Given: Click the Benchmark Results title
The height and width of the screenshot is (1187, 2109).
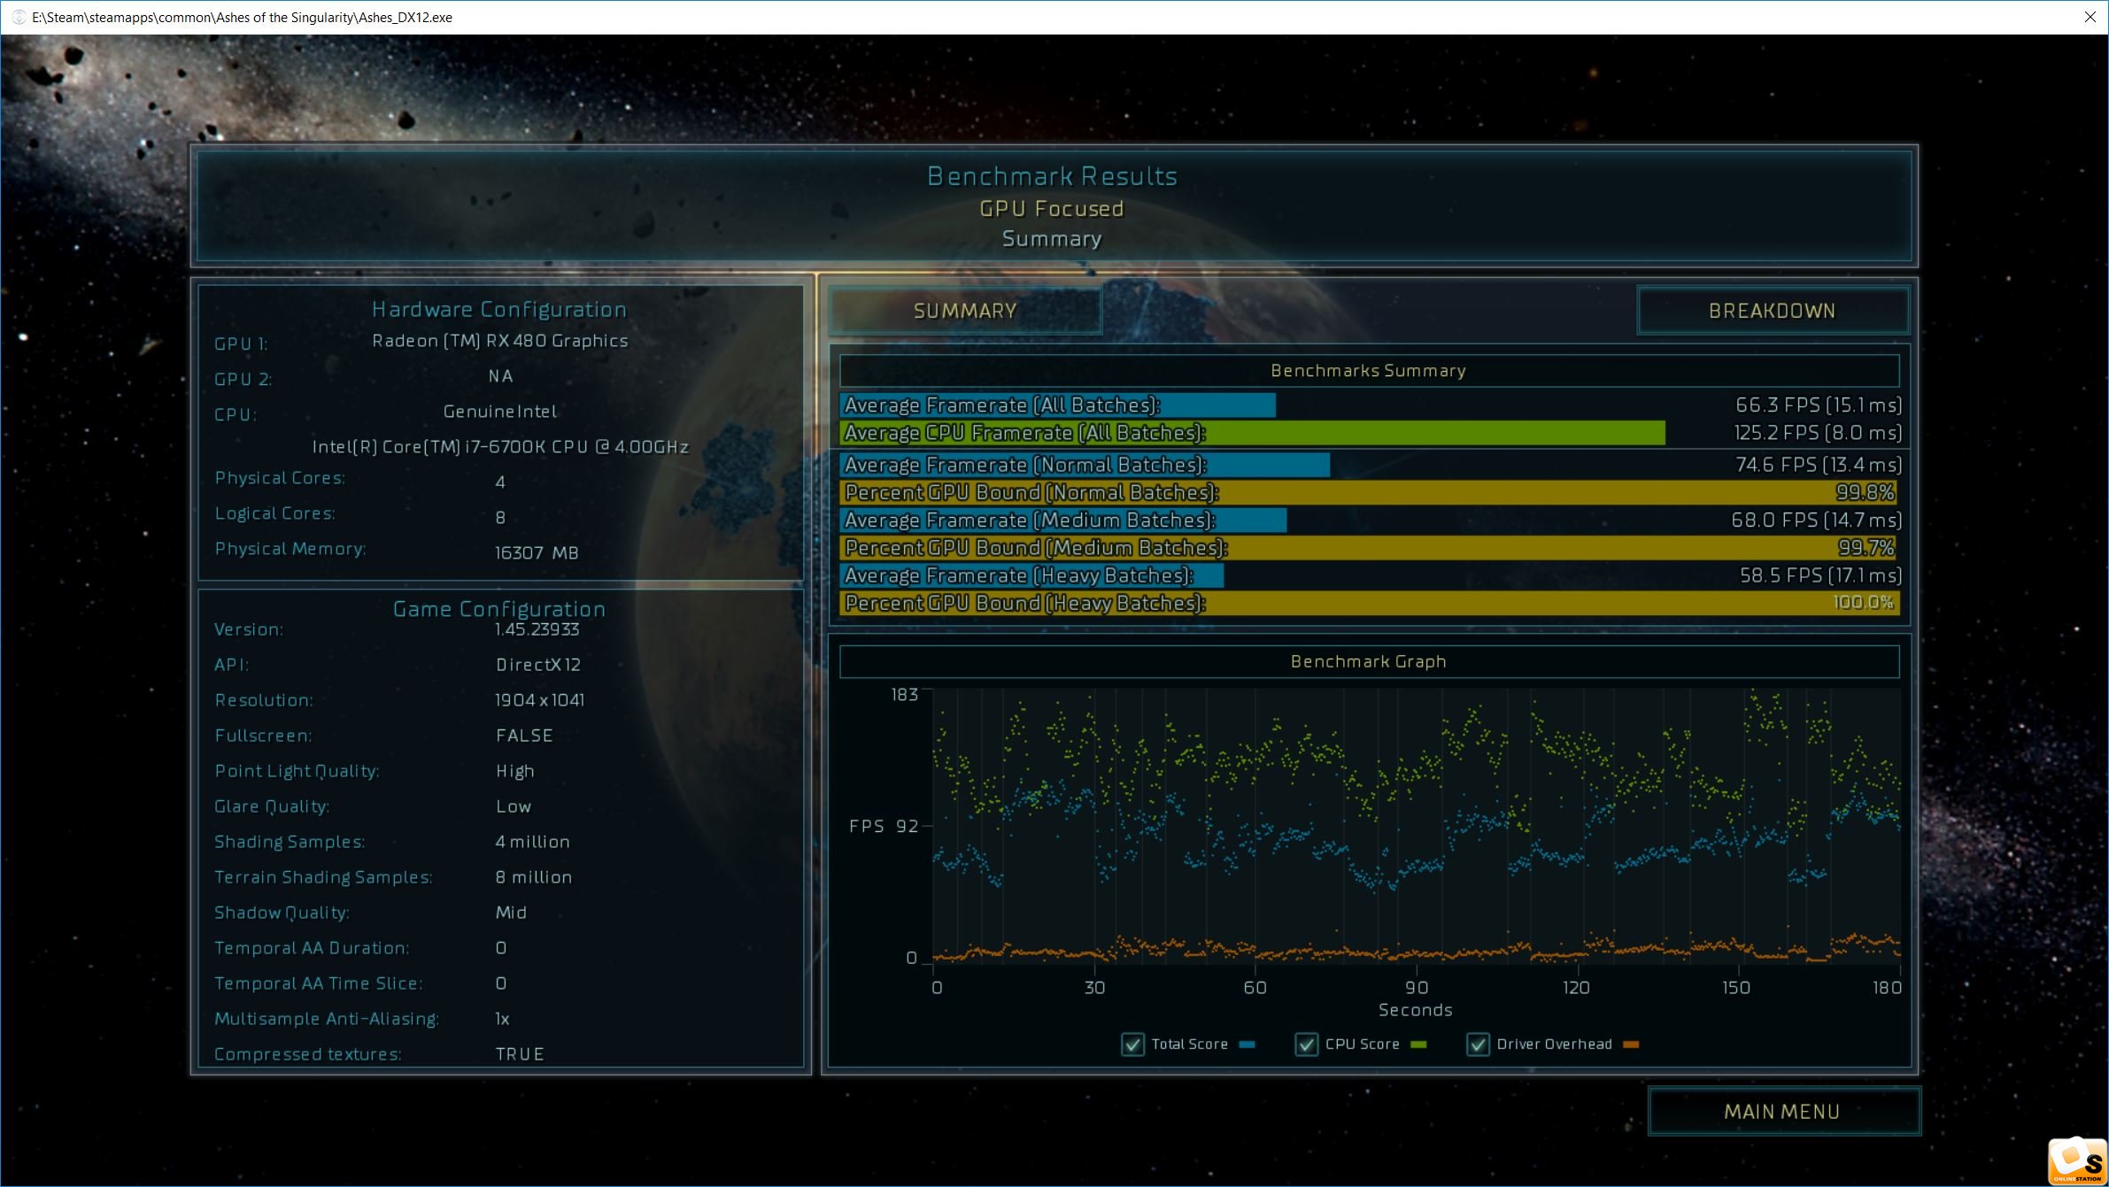Looking at the screenshot, I should coord(1052,176).
